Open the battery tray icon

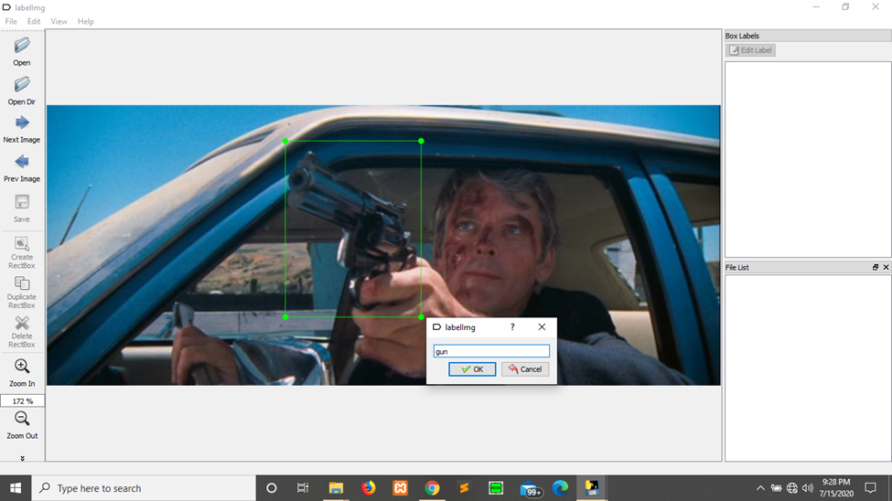[776, 488]
